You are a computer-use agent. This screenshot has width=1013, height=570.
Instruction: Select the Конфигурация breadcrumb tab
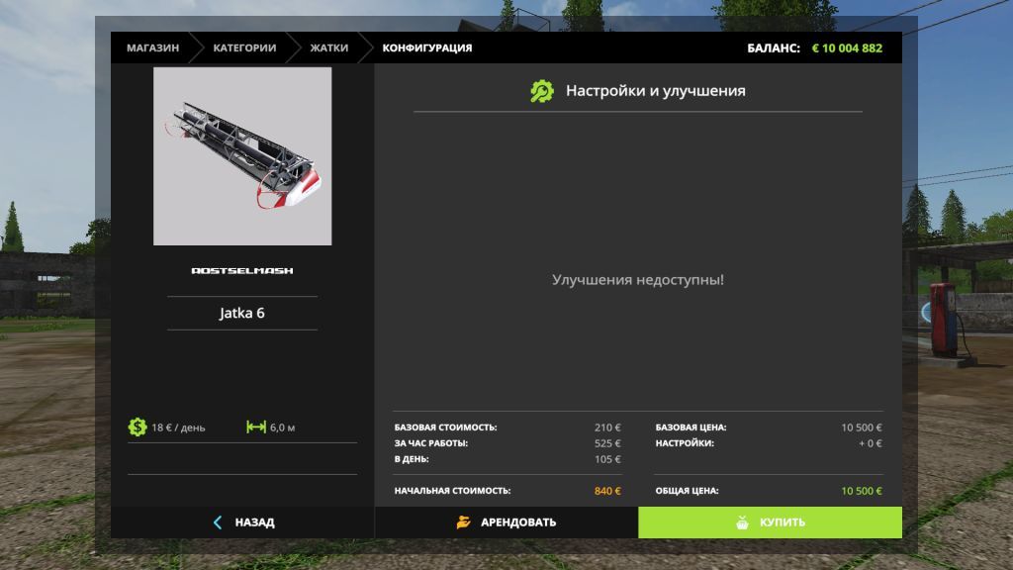coord(427,47)
